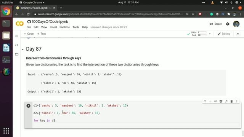Open the Help menu

coord(85,27)
